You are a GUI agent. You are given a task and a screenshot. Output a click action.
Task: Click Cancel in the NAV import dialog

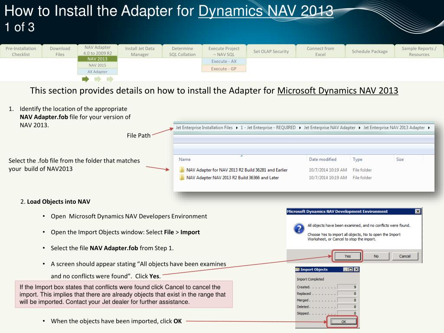point(405,256)
